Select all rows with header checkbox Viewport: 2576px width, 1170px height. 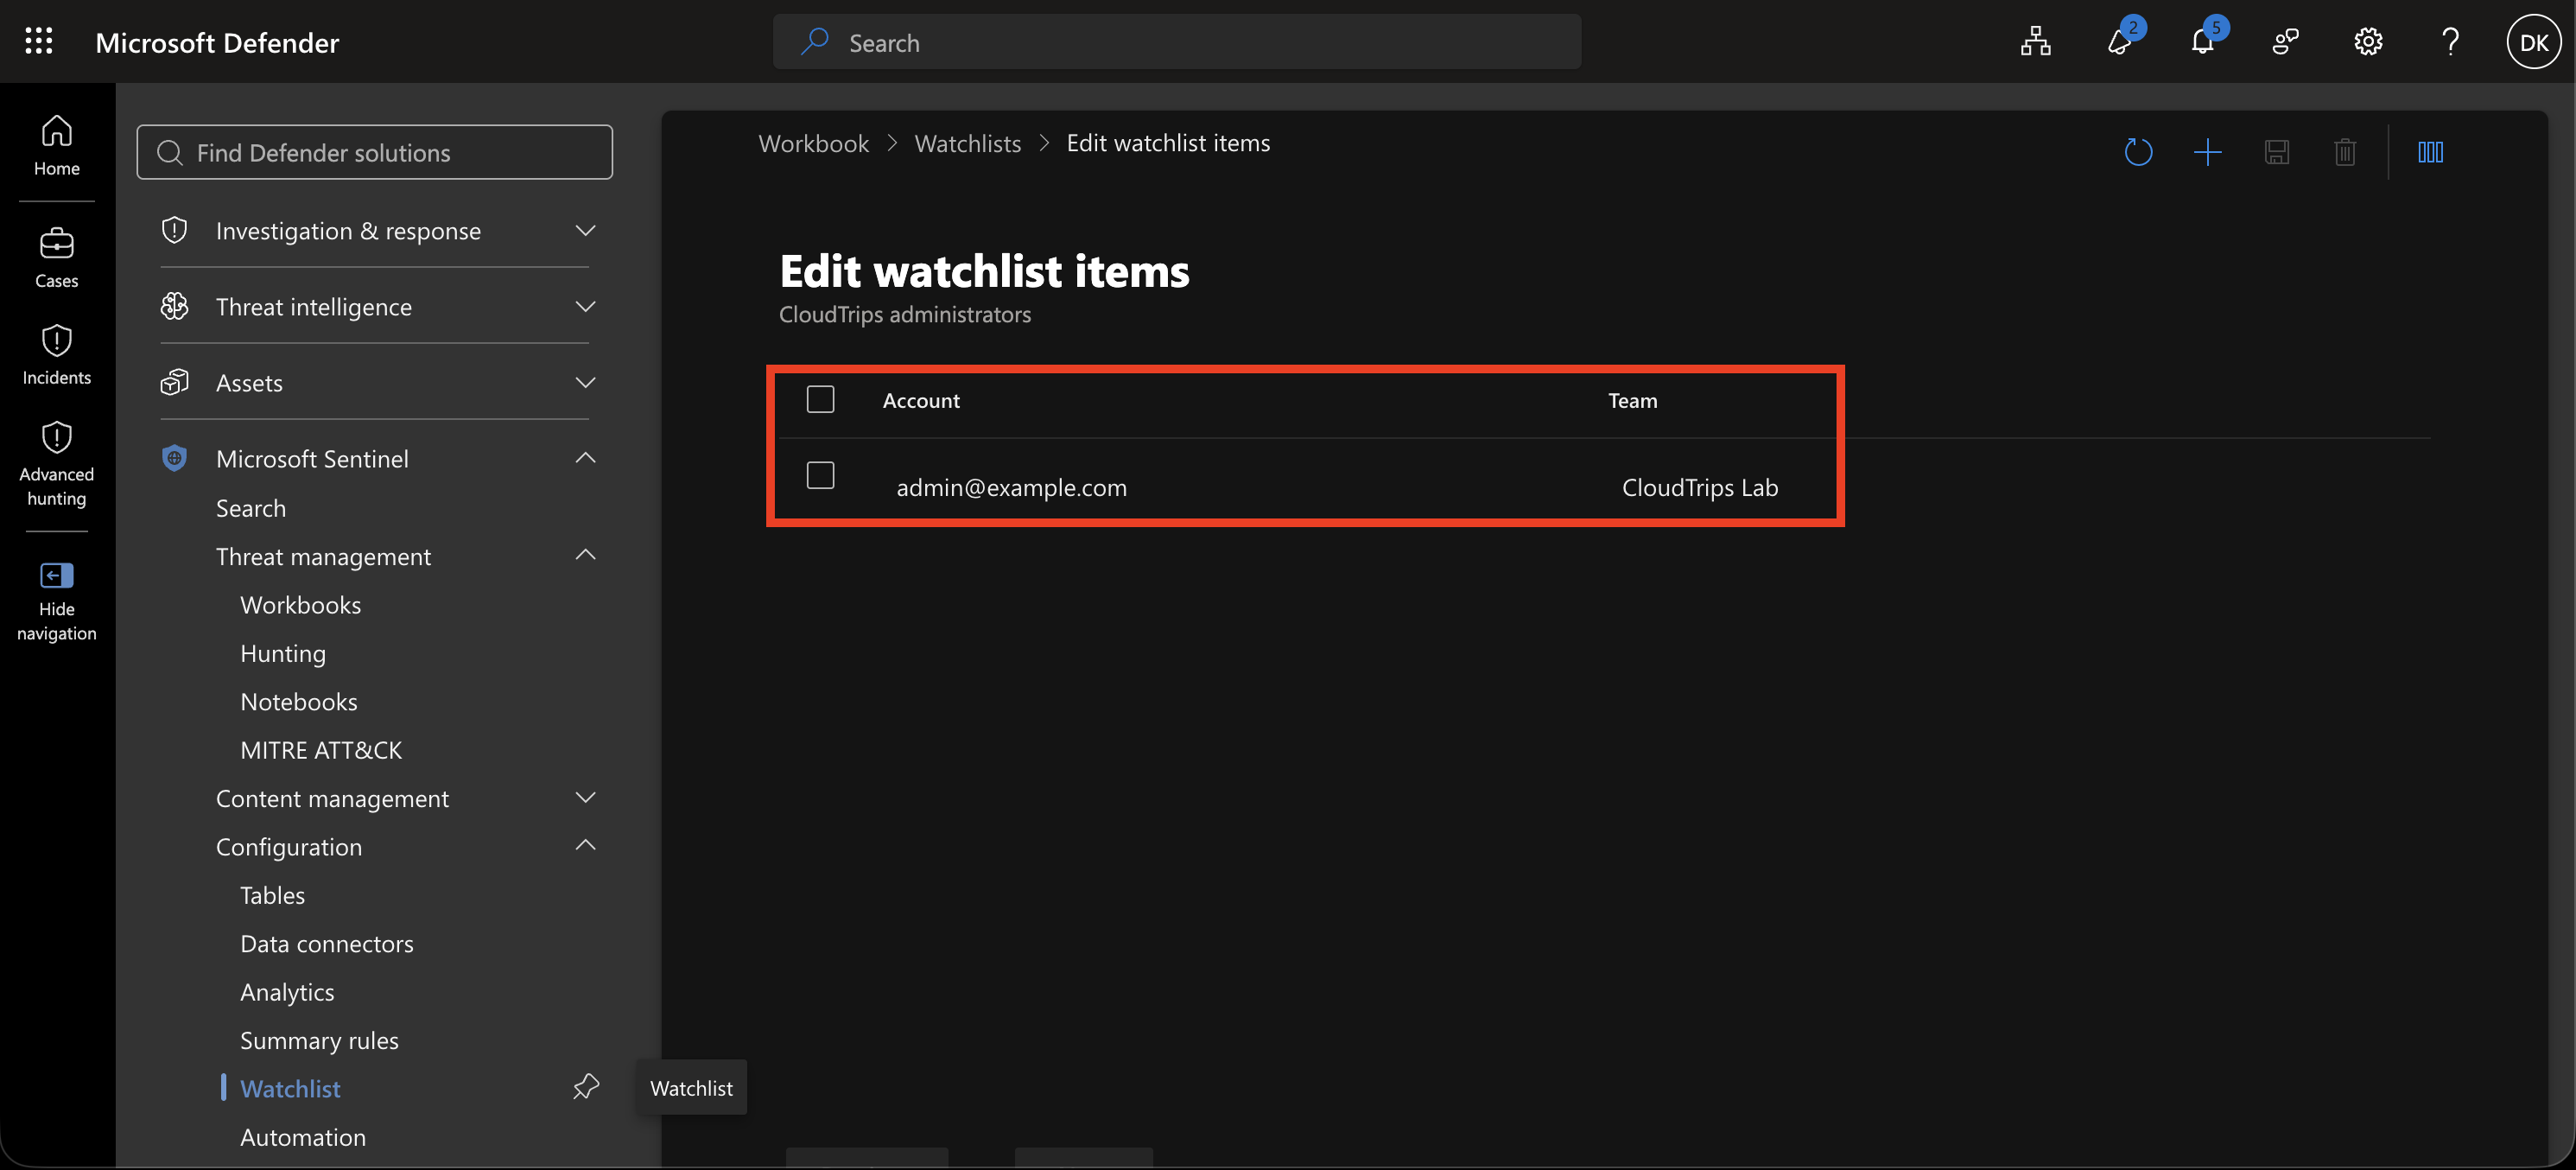pos(820,399)
